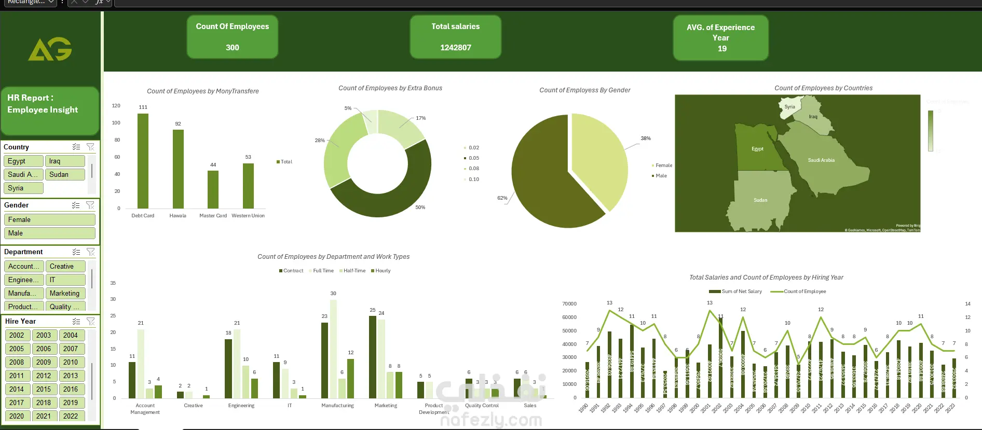This screenshot has height=430, width=982.
Task: Open the Name Box dropdown arrow
Action: click(51, 2)
